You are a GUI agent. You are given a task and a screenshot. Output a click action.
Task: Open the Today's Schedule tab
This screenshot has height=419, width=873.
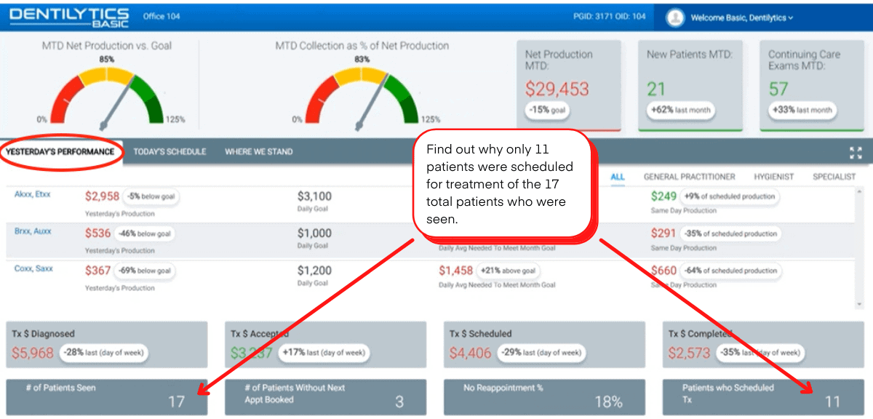[170, 152]
